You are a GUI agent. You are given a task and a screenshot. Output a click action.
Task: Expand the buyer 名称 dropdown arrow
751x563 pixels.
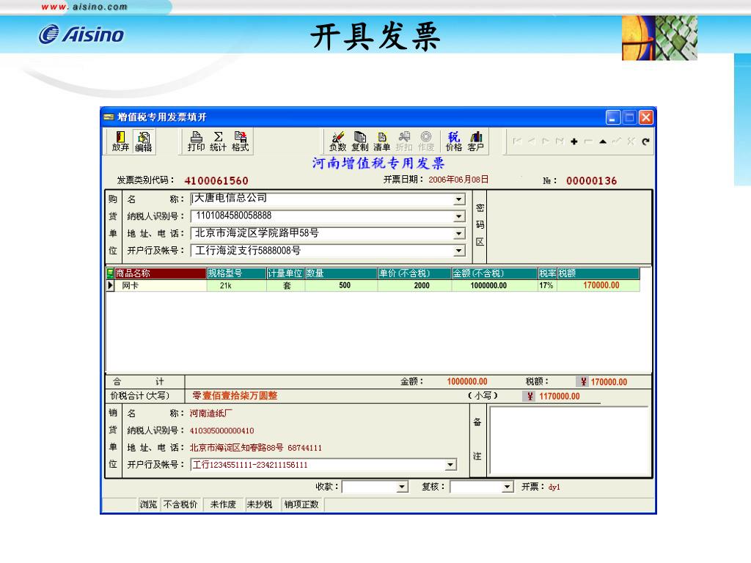pyautogui.click(x=459, y=199)
